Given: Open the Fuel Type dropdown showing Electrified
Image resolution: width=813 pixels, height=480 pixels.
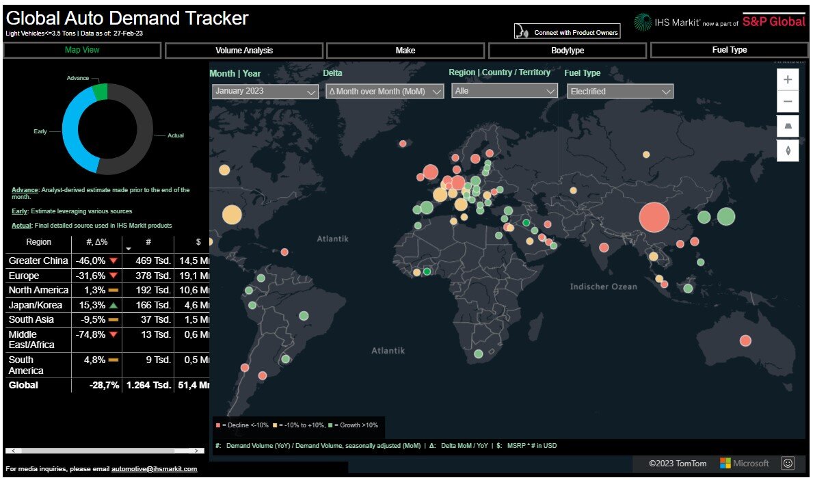Looking at the screenshot, I should click(619, 92).
